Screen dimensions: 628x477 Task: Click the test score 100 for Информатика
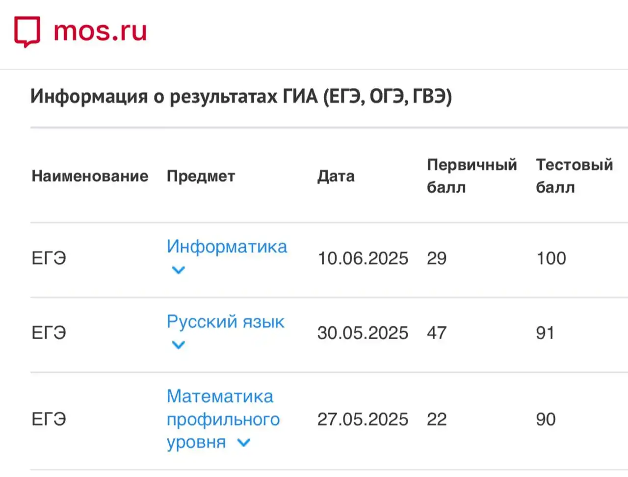[x=551, y=258]
